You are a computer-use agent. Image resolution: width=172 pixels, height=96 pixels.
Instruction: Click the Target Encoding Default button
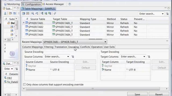[160, 68]
